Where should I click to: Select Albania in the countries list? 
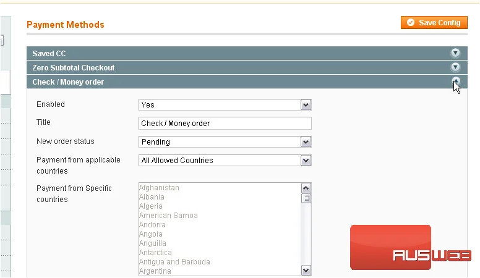[x=152, y=197]
